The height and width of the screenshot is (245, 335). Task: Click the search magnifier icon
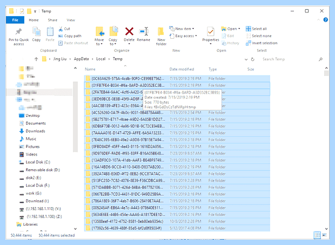pyautogui.click(x=320, y=59)
